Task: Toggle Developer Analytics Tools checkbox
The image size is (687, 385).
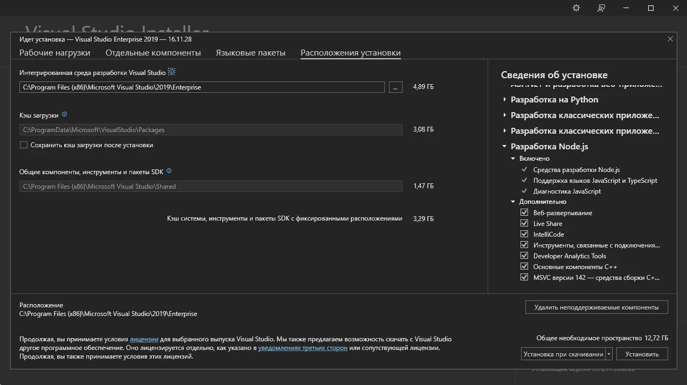Action: point(524,256)
